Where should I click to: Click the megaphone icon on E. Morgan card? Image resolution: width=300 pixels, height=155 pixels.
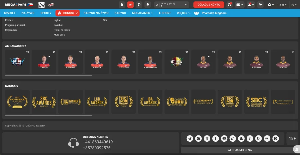[54, 52]
